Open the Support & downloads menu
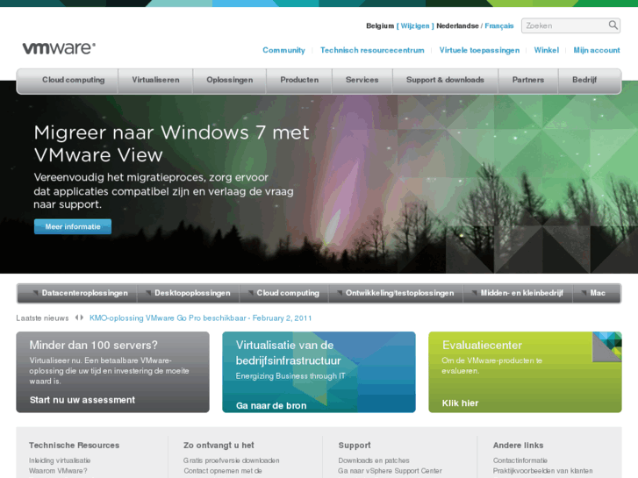This screenshot has height=478, width=638. click(x=445, y=80)
